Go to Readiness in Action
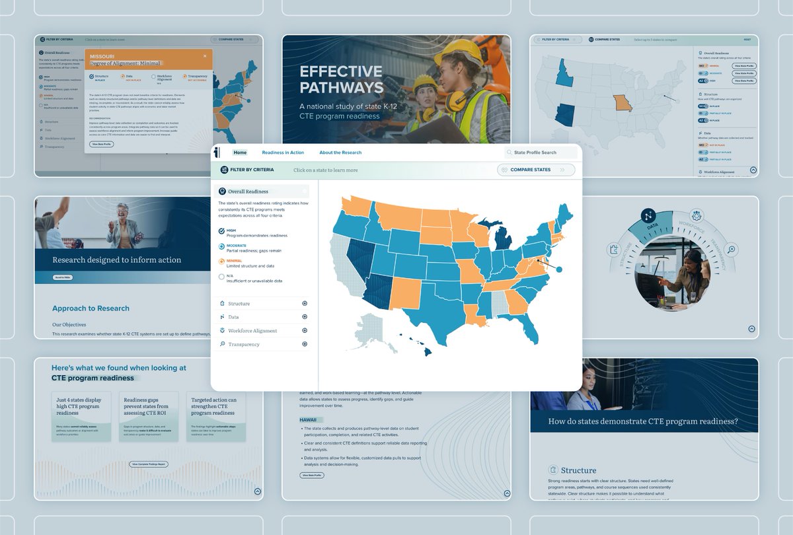 point(283,153)
